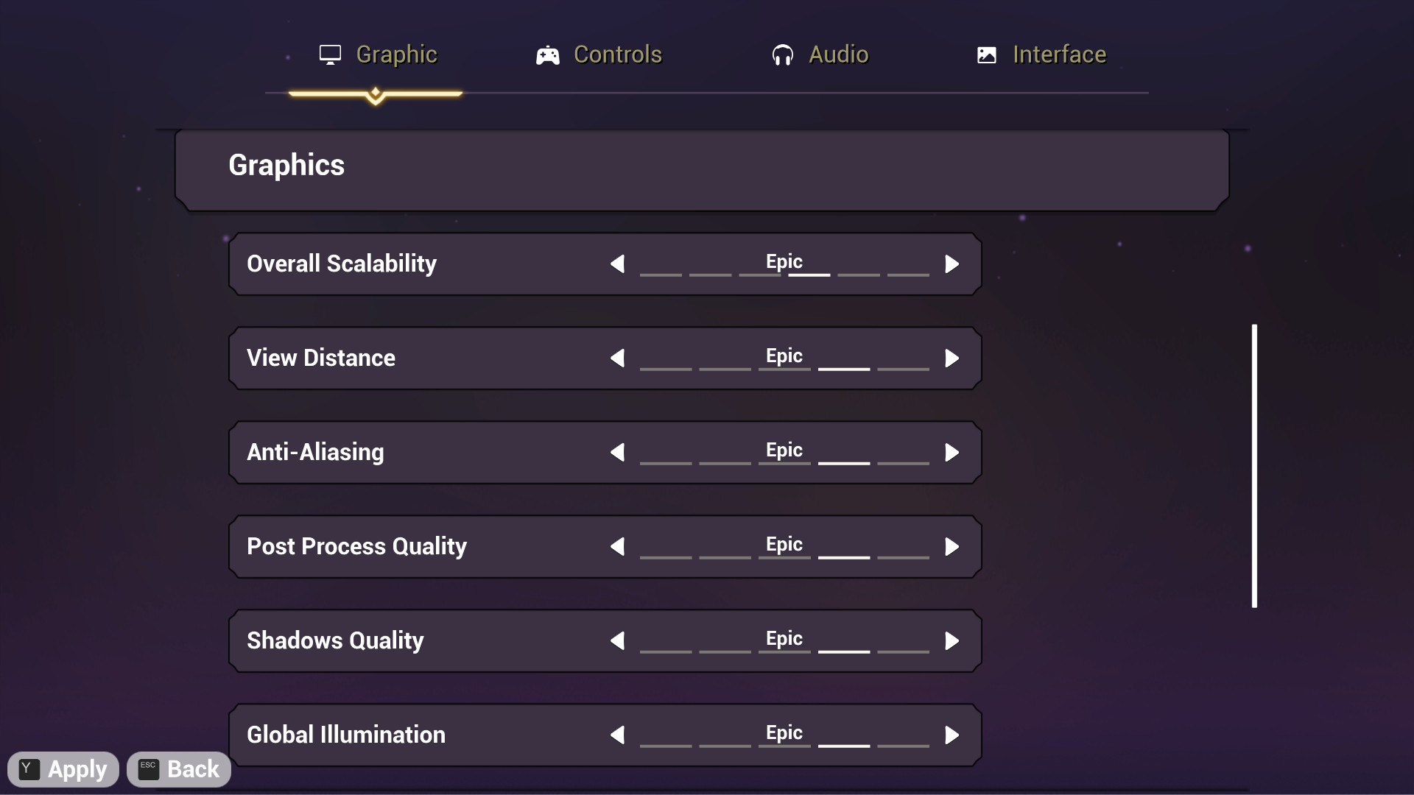This screenshot has width=1414, height=795.
Task: Lower Global Illumination using left arrow
Action: click(x=617, y=735)
